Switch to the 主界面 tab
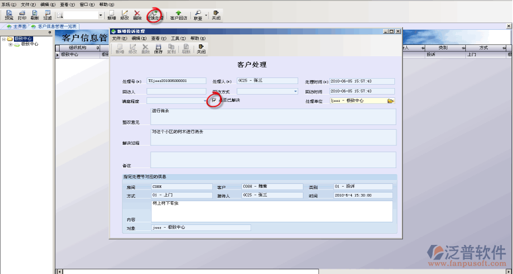 (x=18, y=26)
